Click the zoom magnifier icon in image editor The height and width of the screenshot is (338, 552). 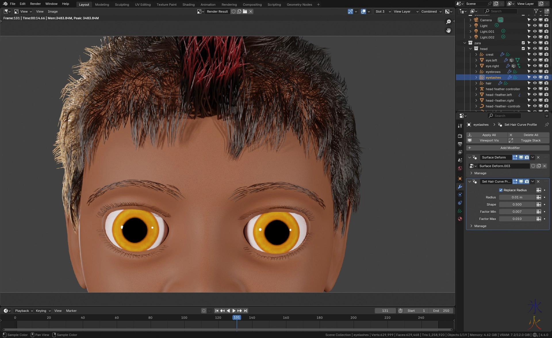[x=448, y=22]
